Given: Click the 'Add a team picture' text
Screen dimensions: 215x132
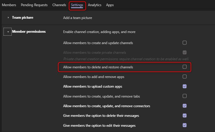Looking at the screenshot, I should click(x=78, y=18).
